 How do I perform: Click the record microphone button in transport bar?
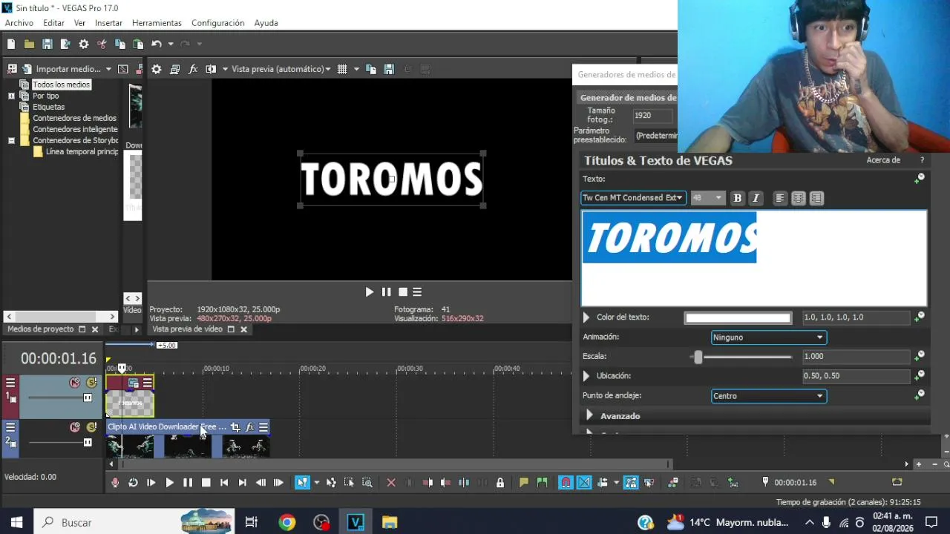(x=115, y=483)
